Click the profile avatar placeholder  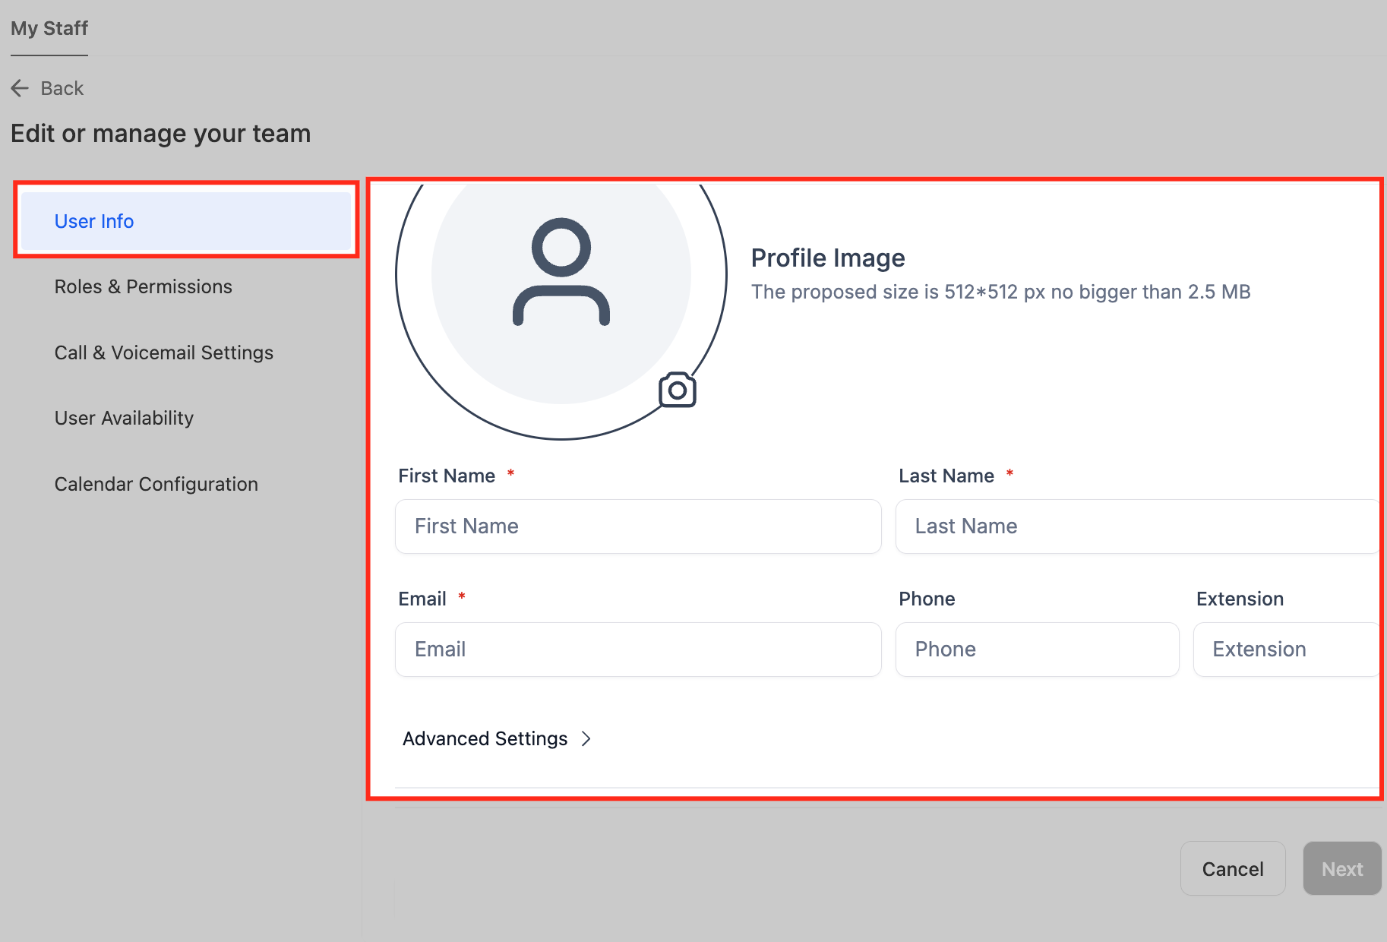(561, 273)
